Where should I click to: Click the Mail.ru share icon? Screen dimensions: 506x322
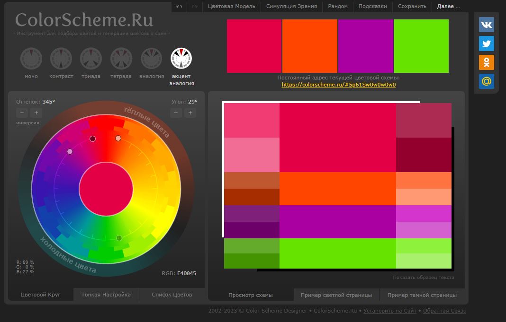(486, 81)
